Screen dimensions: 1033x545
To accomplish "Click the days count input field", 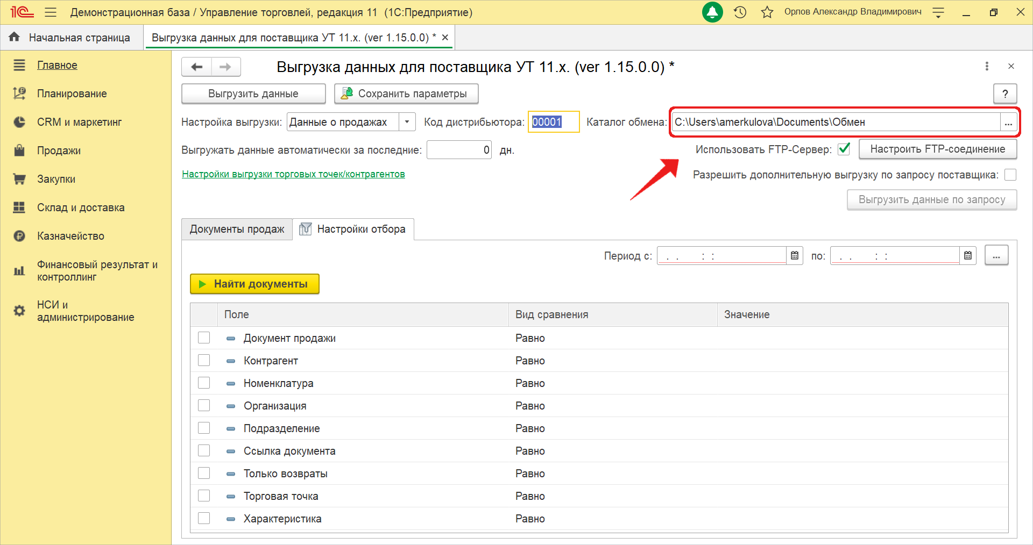I will click(x=459, y=150).
